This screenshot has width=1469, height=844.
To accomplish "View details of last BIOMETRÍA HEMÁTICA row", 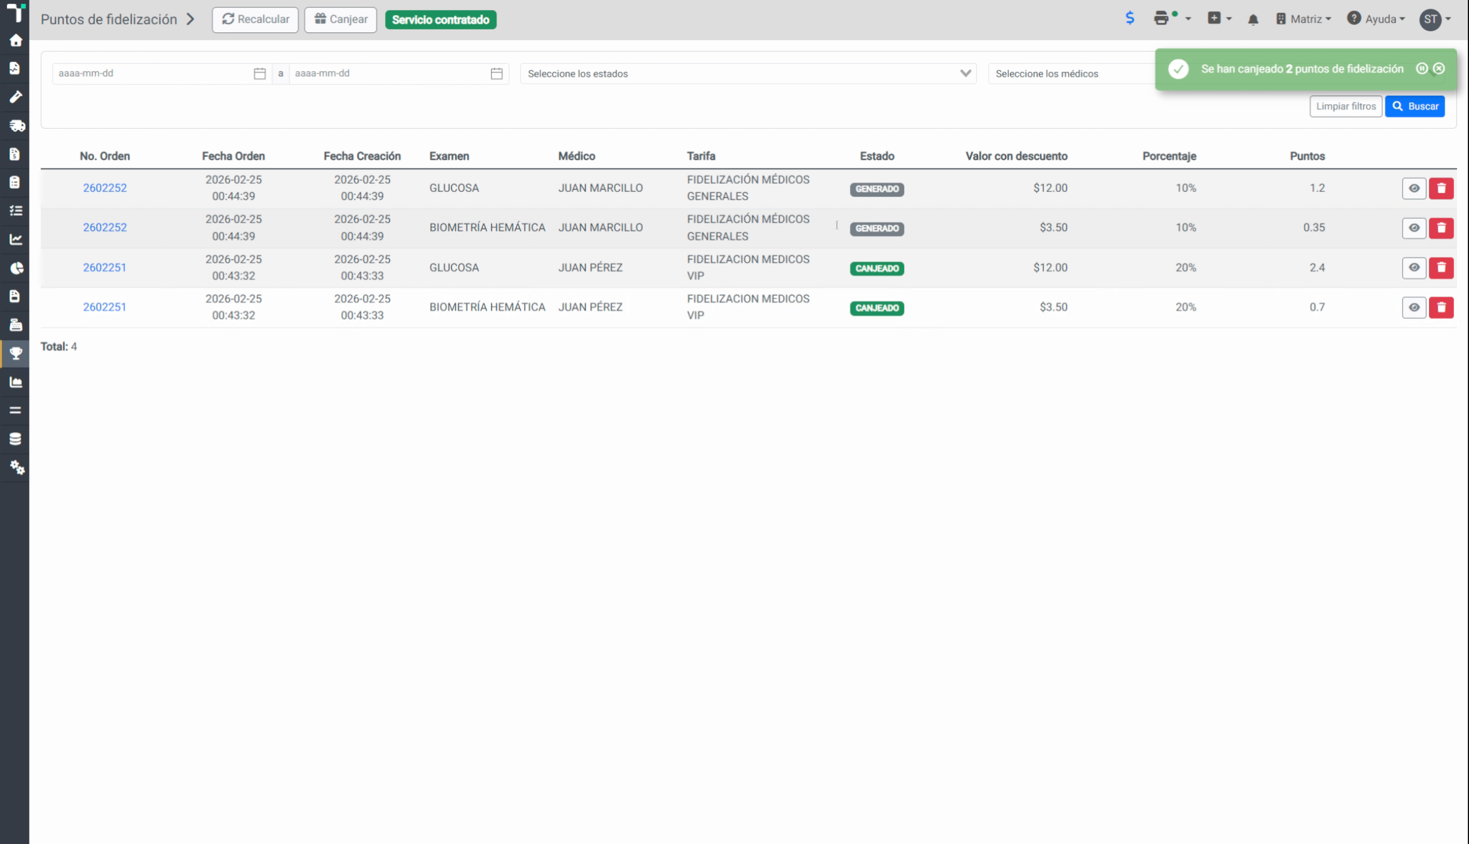I will coord(1413,308).
